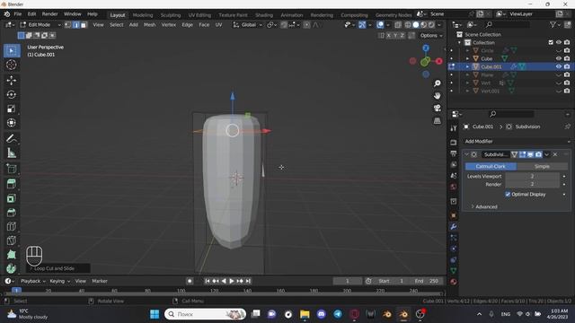Jump to timeline end frame button

tap(248, 281)
